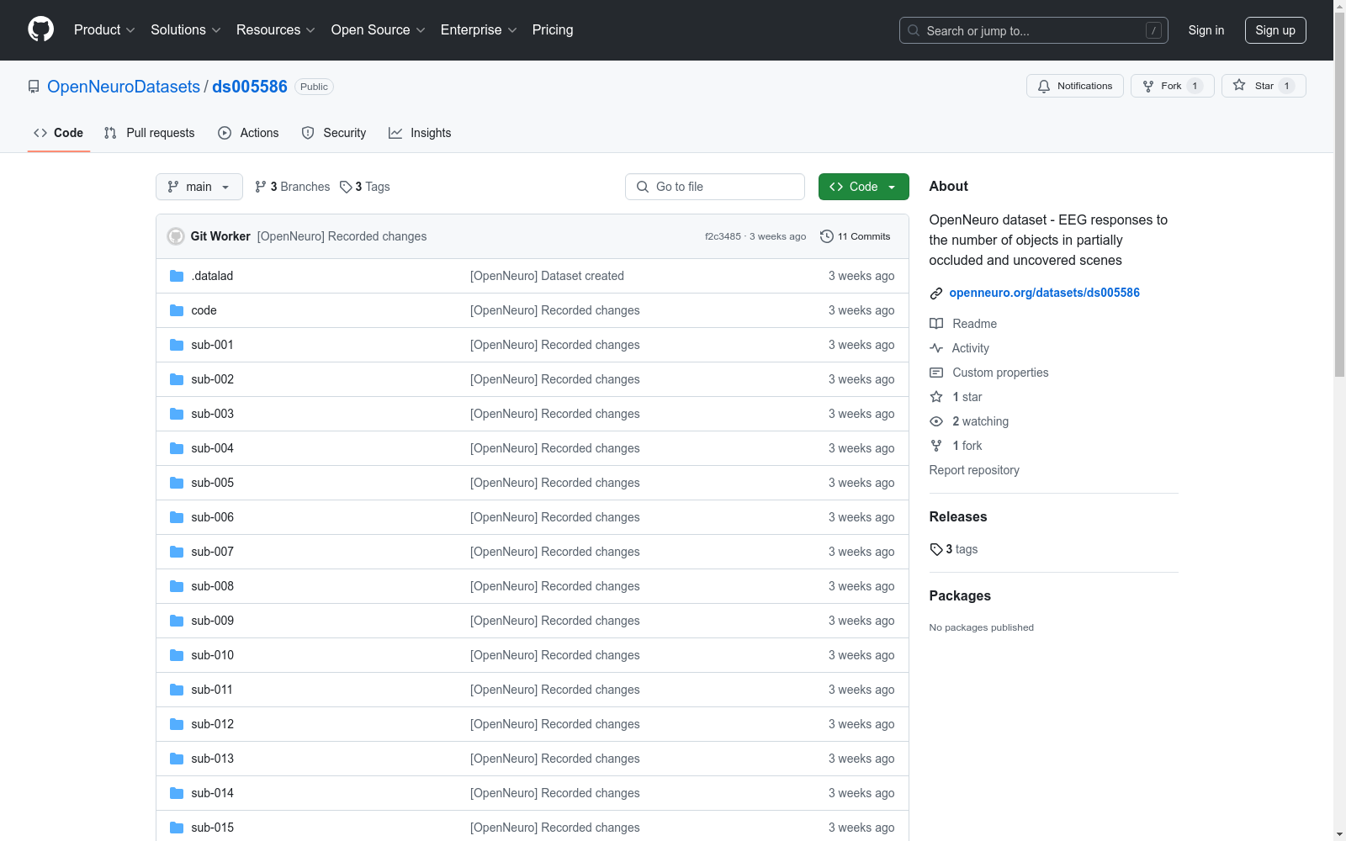
Task: Expand the Product menu
Action: pos(104,30)
